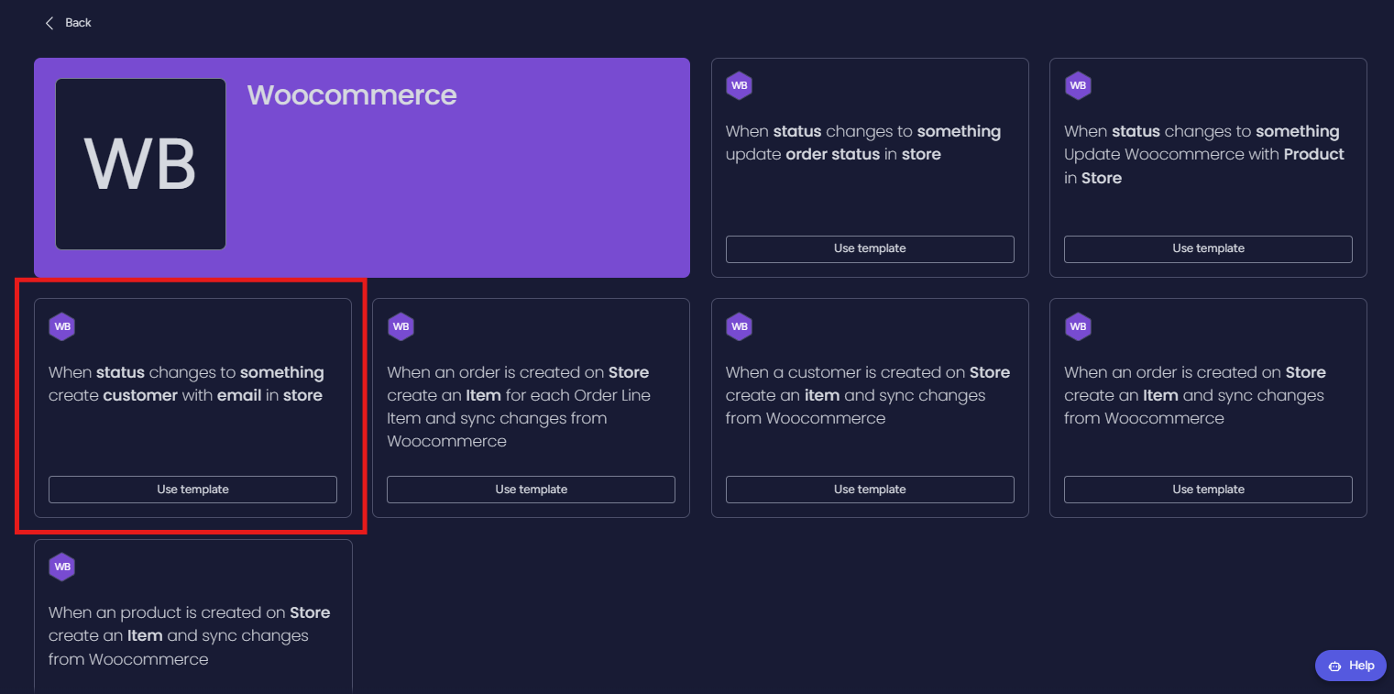
Task: Click the large WB Woocommerce logo tile
Action: (x=140, y=164)
